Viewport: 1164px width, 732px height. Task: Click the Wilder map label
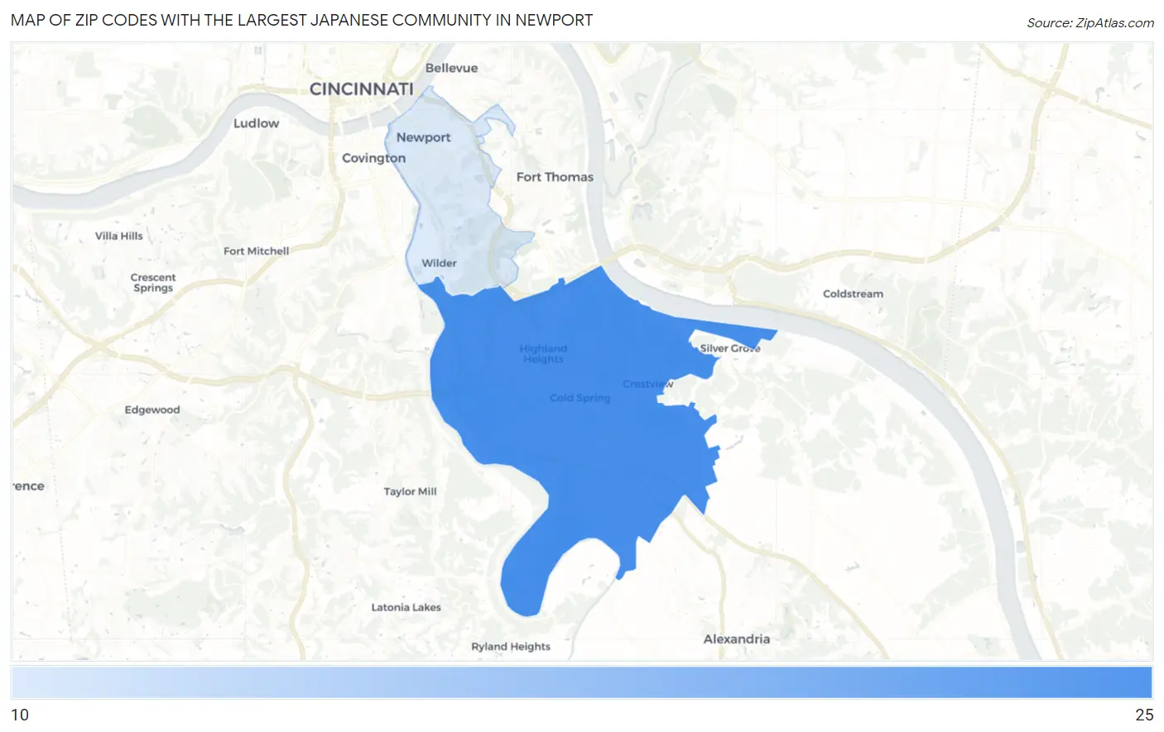tap(439, 263)
